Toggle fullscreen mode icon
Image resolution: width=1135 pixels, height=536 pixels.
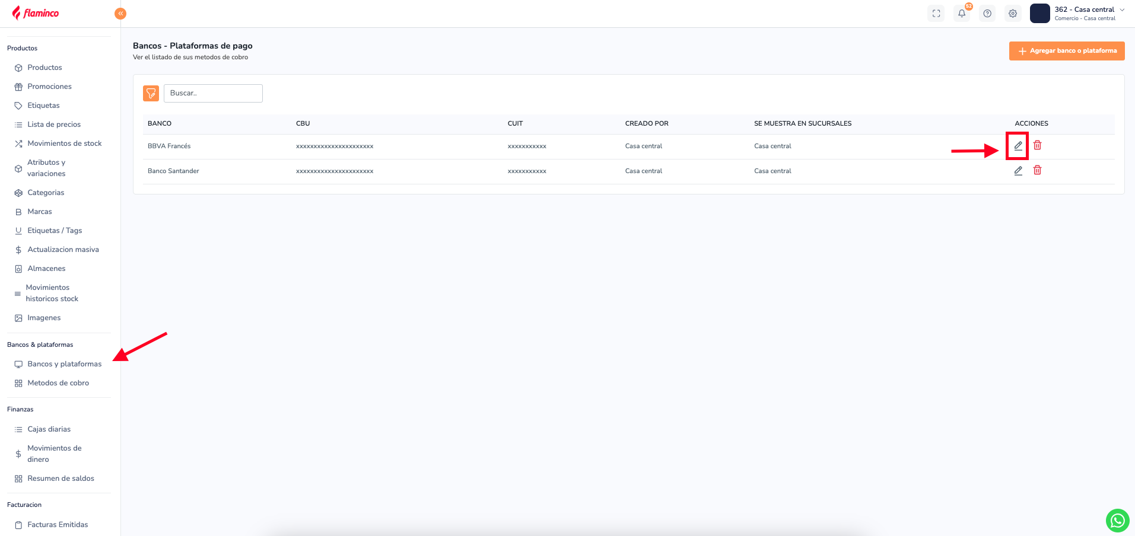point(936,14)
